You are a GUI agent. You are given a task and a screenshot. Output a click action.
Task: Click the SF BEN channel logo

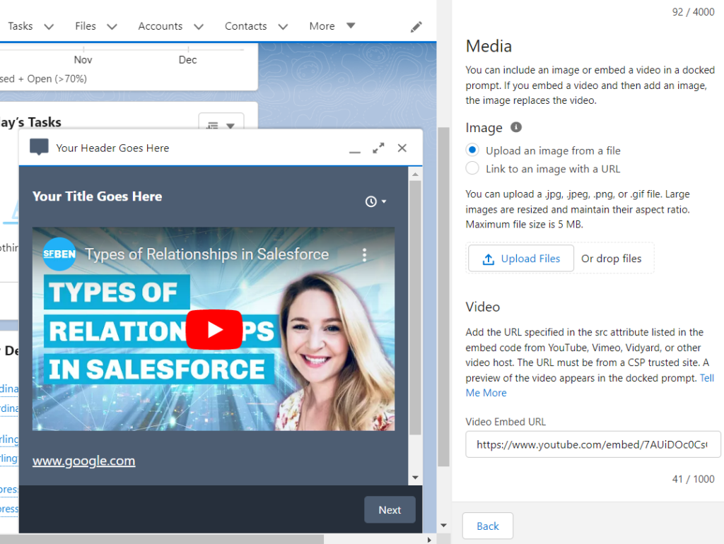tap(59, 254)
